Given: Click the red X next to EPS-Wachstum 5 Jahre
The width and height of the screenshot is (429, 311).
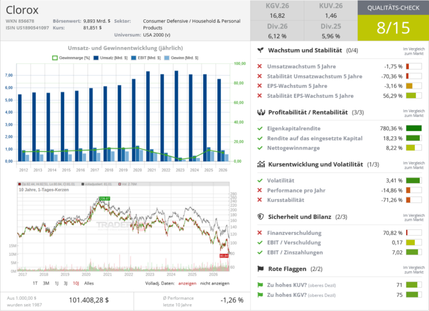Looking at the screenshot, I should click(x=260, y=86).
